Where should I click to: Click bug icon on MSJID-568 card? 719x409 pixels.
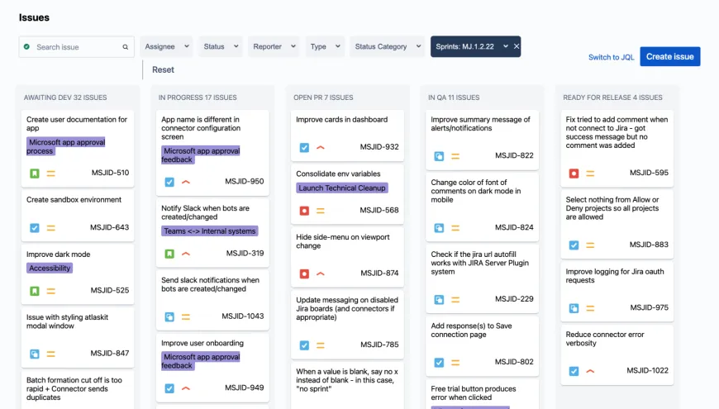pyautogui.click(x=304, y=210)
